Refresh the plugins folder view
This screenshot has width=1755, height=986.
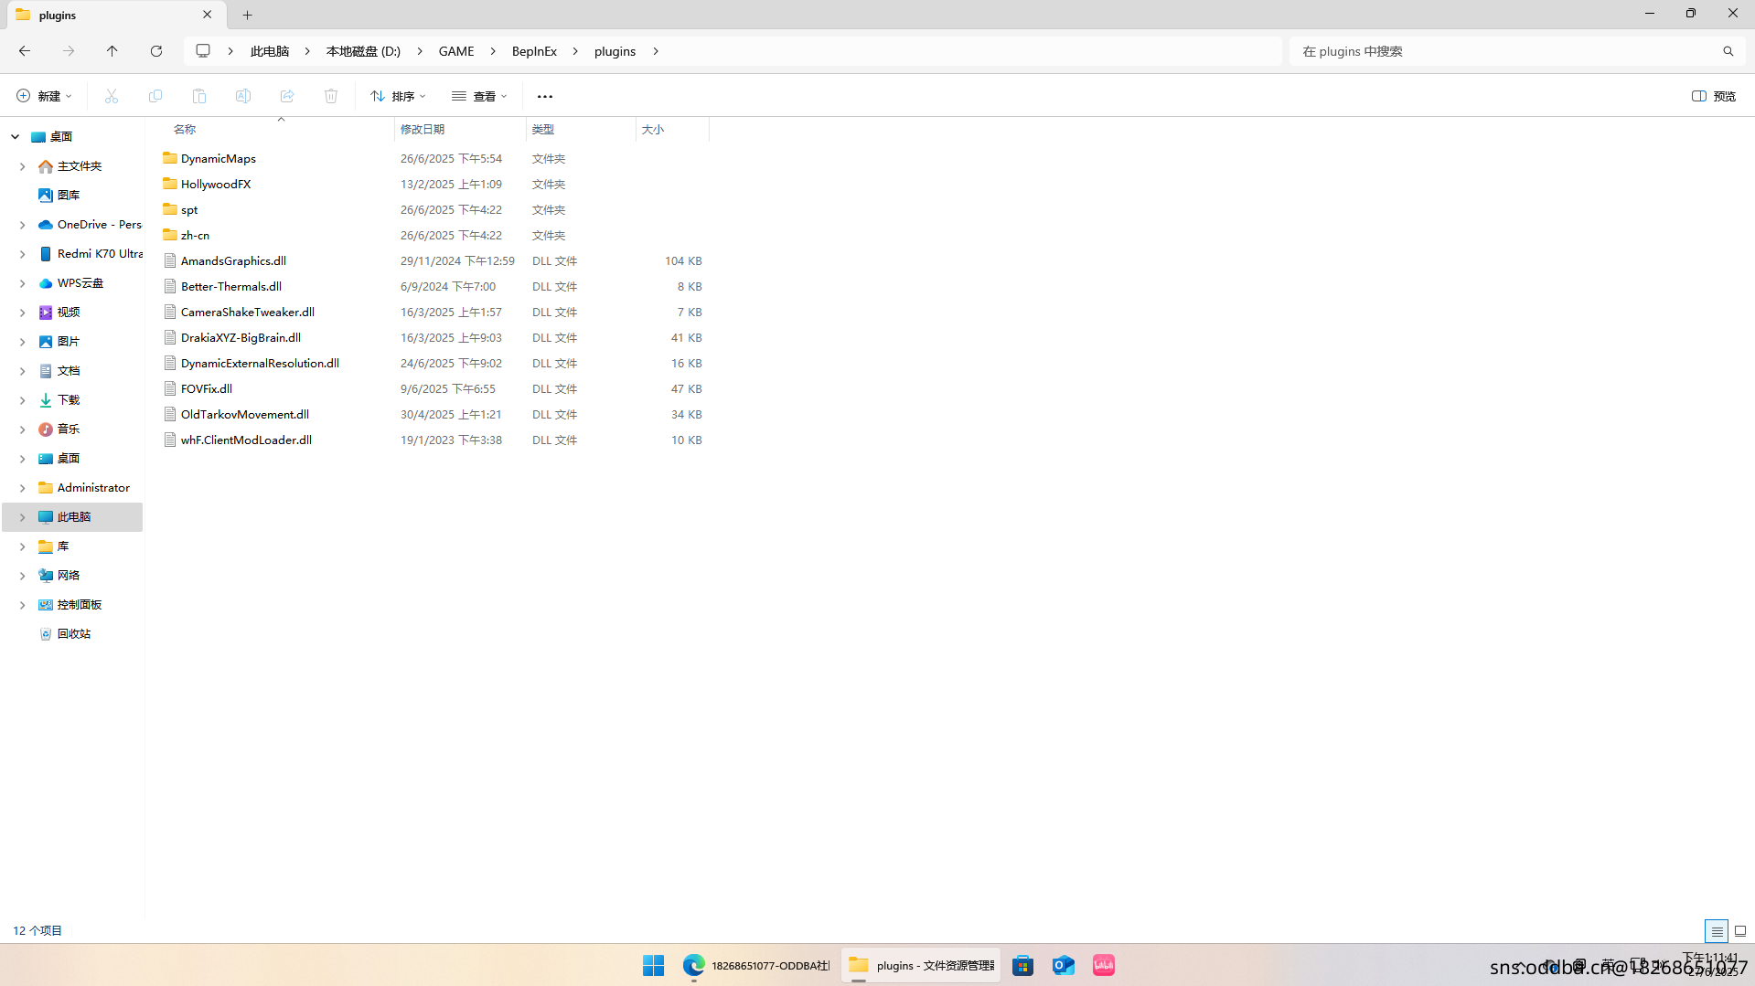click(x=156, y=51)
